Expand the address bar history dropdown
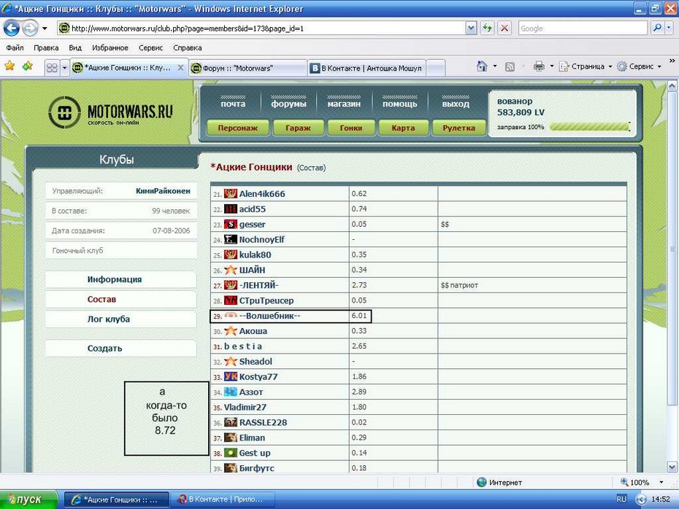The image size is (679, 509). point(471,28)
